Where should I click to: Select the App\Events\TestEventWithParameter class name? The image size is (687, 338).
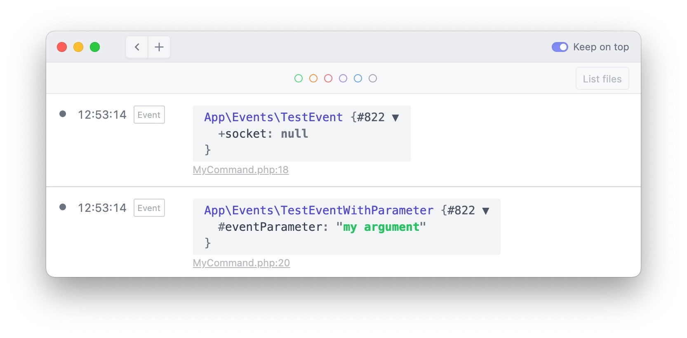pyautogui.click(x=319, y=211)
